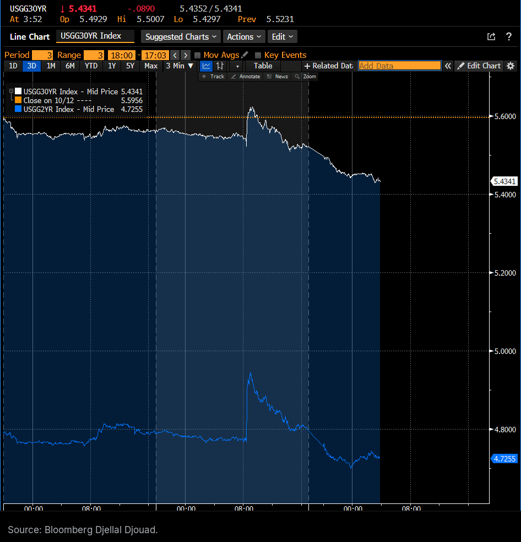Select the 5Y range tab
Image resolution: width=521 pixels, height=542 pixels.
(x=130, y=66)
